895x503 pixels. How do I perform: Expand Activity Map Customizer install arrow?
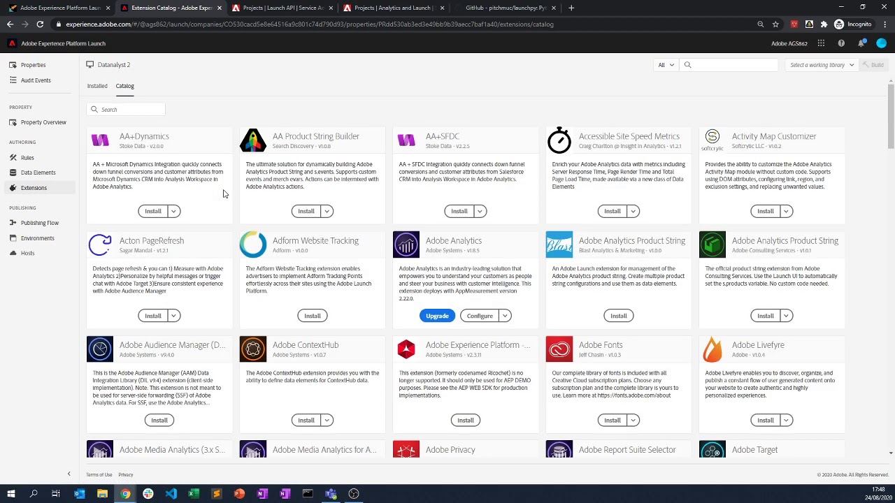(x=786, y=211)
